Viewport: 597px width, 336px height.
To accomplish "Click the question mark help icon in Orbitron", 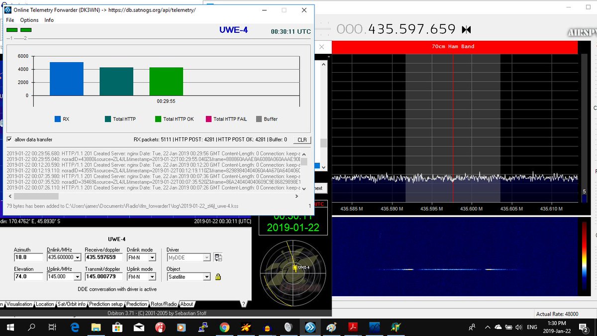I will [243, 304].
